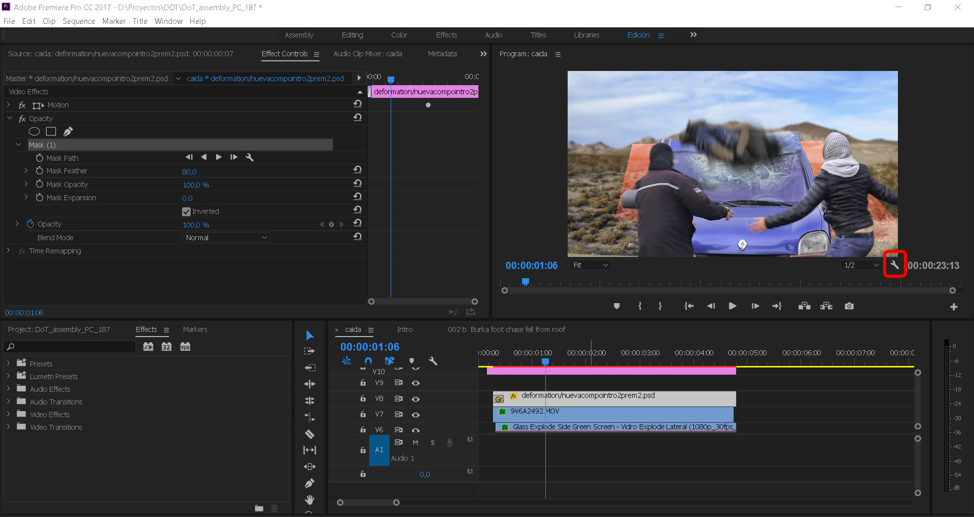This screenshot has width=974, height=517.
Task: Toggle the Inverted mask checkbox
Action: coord(186,211)
